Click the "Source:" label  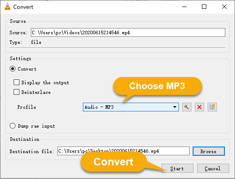coord(19,32)
